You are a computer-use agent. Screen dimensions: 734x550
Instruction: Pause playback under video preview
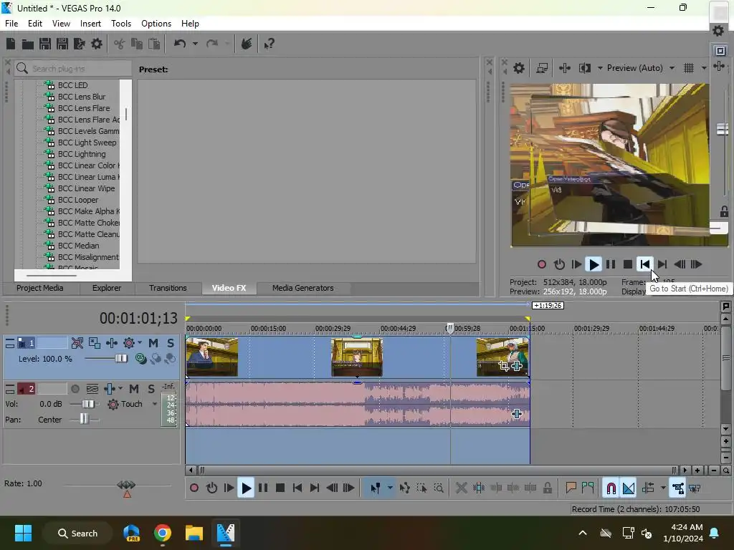[611, 265]
